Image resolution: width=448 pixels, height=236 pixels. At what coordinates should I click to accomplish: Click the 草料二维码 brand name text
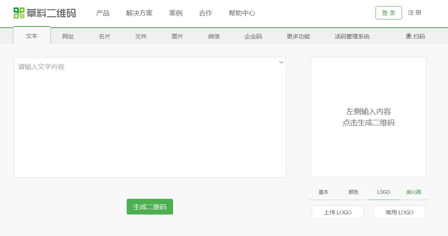[x=51, y=13]
